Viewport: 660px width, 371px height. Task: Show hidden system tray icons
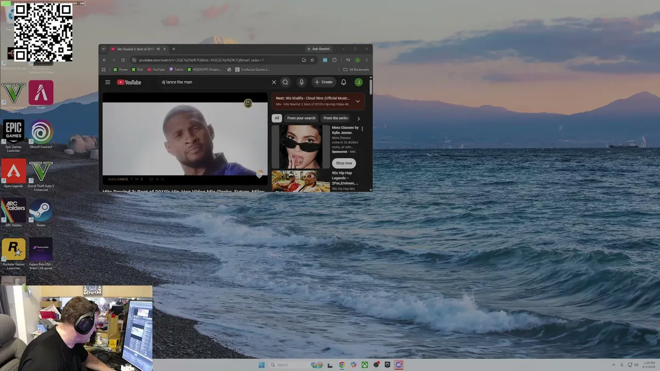tap(614, 365)
